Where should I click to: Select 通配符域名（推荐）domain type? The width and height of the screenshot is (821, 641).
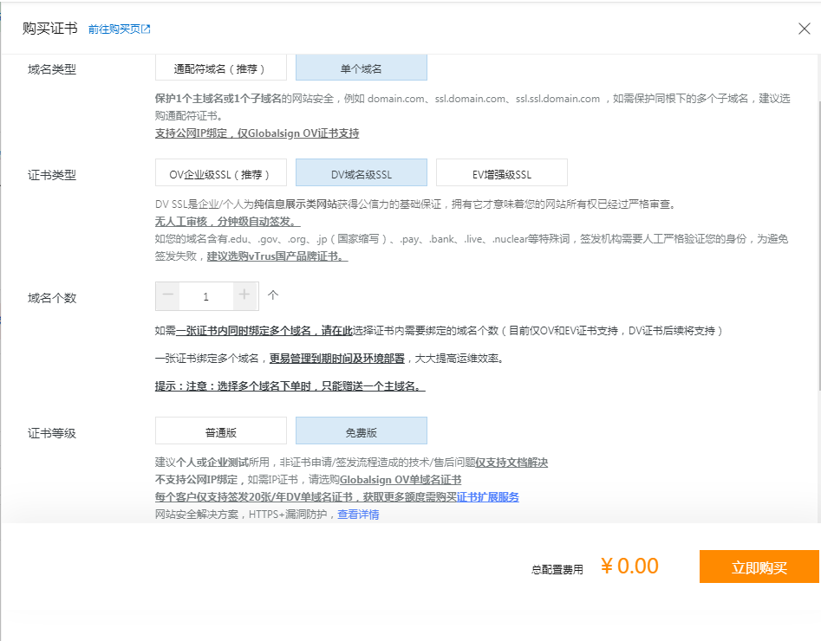[220, 68]
